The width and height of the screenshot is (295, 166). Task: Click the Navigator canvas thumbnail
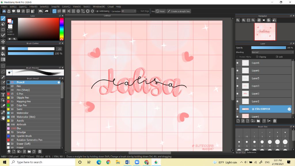click(265, 32)
